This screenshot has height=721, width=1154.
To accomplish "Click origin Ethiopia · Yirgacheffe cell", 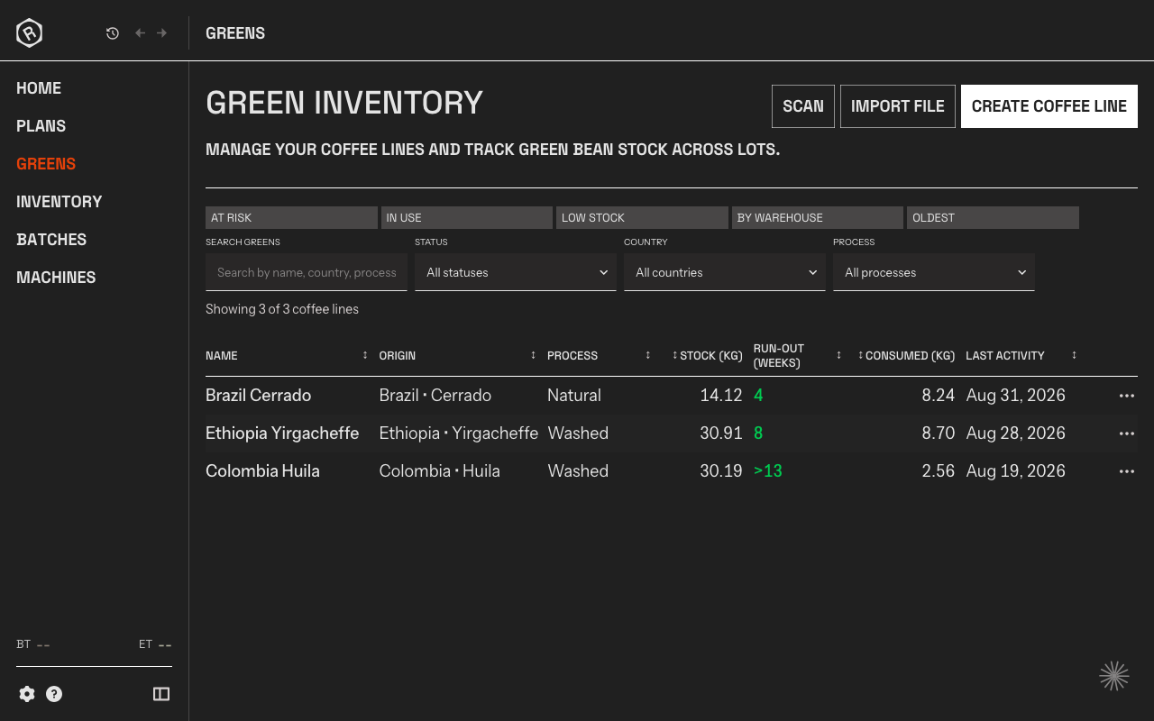I will point(459,434).
